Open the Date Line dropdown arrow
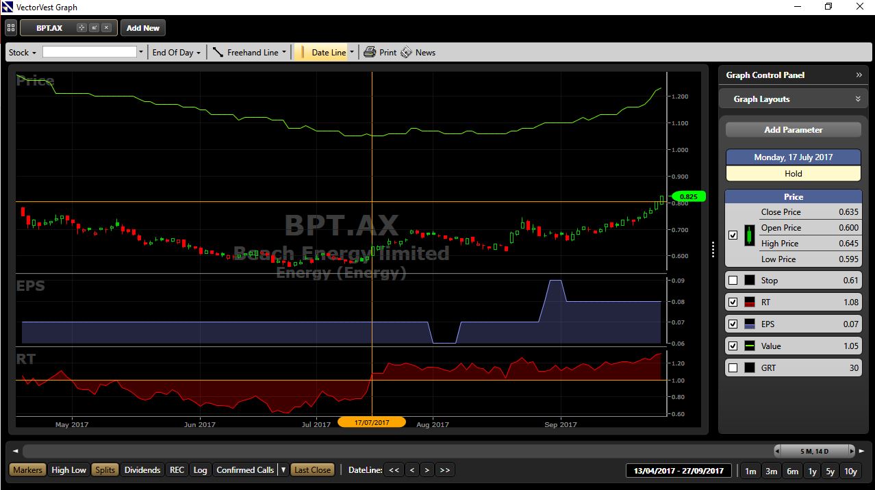Image resolution: width=875 pixels, height=490 pixels. (x=352, y=52)
